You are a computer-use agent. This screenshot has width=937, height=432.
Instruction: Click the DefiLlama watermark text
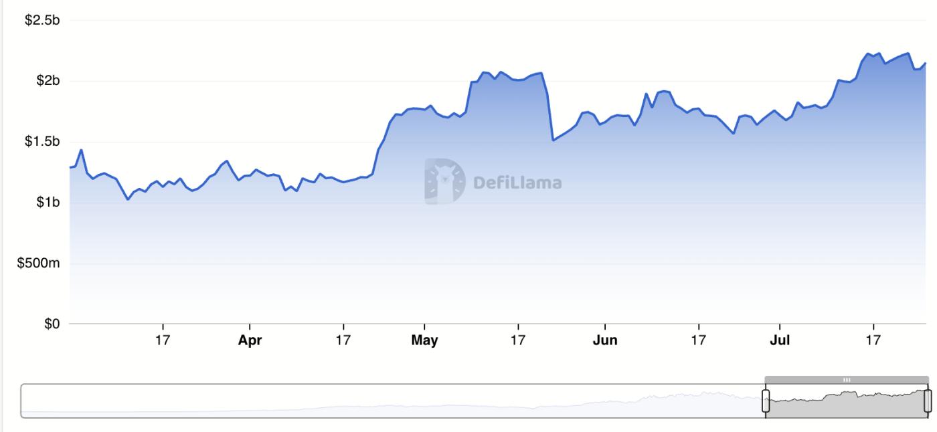pos(517,182)
